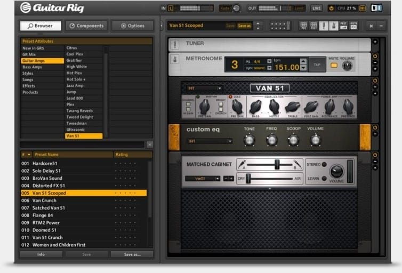Click the global power icon near CPU
The height and width of the screenshot is (273, 402).
click(x=331, y=8)
